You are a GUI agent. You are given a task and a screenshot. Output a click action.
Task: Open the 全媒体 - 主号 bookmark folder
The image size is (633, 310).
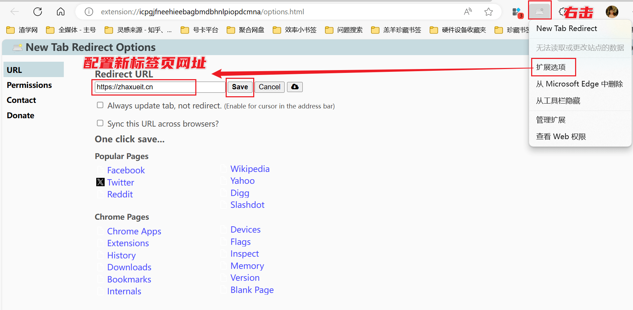click(x=71, y=30)
